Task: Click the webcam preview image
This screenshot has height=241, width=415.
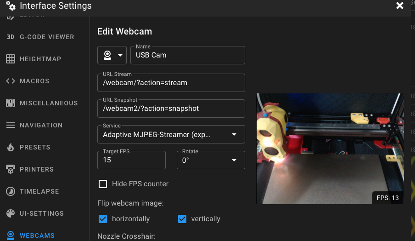Action: [330, 149]
